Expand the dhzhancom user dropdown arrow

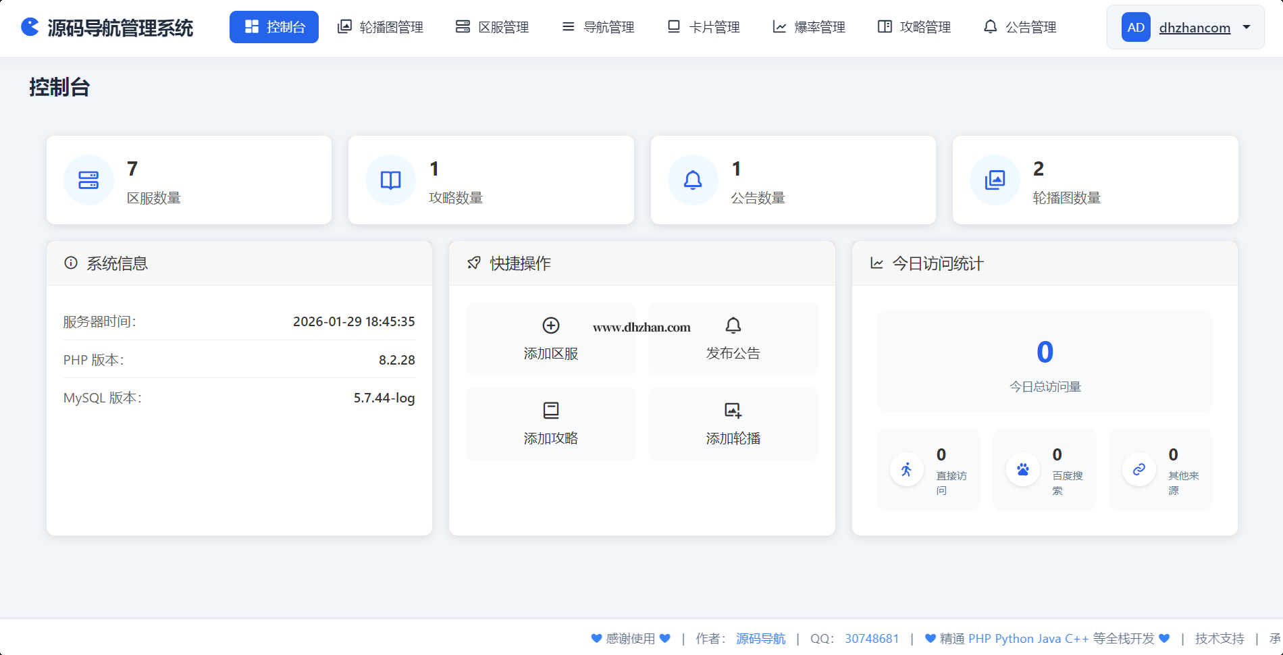1247,27
